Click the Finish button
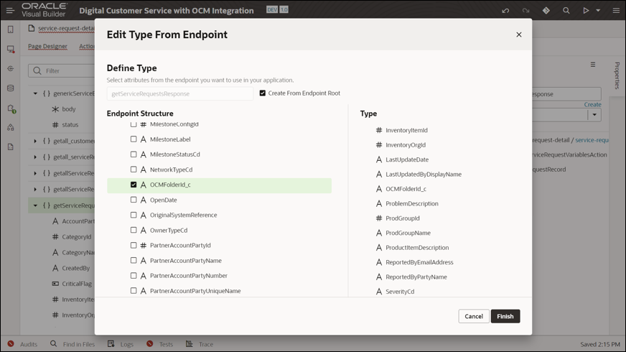This screenshot has height=352, width=626. tap(505, 316)
